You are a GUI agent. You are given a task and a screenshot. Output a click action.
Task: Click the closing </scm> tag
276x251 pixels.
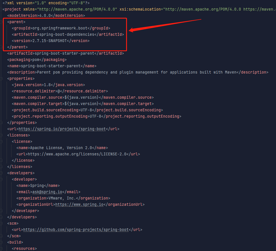tap(14, 236)
